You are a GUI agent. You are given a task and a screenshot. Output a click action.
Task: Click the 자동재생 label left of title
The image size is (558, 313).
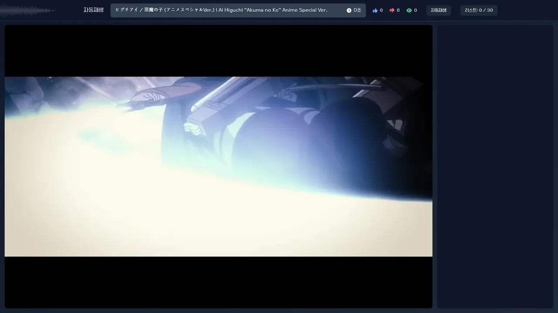[x=94, y=10]
